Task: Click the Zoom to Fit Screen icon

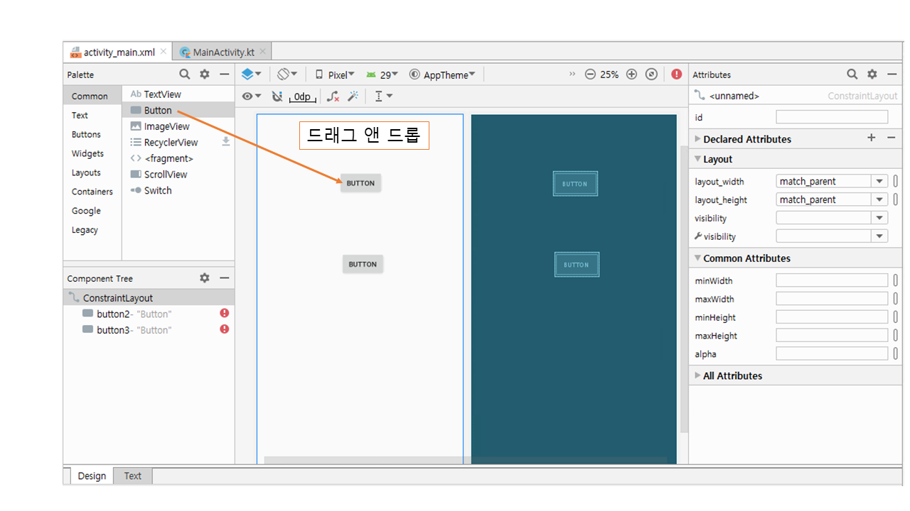Action: (651, 75)
